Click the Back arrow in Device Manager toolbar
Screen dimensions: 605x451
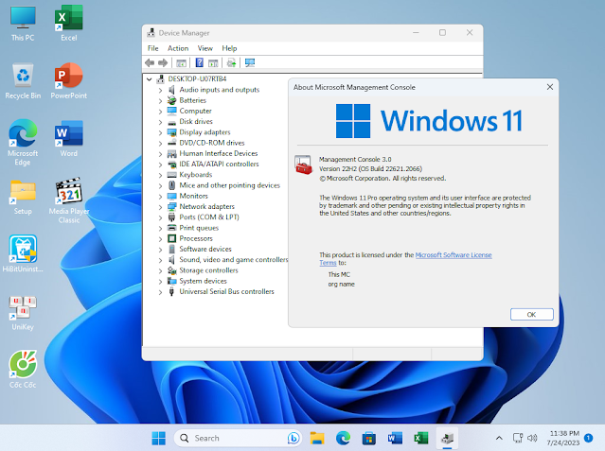[x=151, y=63]
